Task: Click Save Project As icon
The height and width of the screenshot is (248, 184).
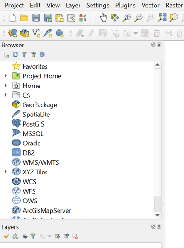Action: (48, 17)
